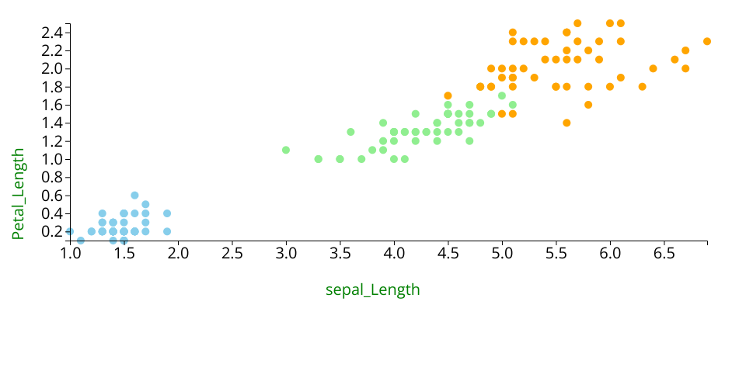
Task: Select the leftmost blue point at sepal 1.0
Action: pyautogui.click(x=70, y=231)
